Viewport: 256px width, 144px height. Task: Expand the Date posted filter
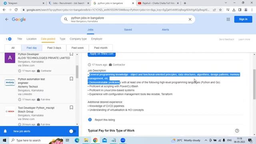coord(48,39)
